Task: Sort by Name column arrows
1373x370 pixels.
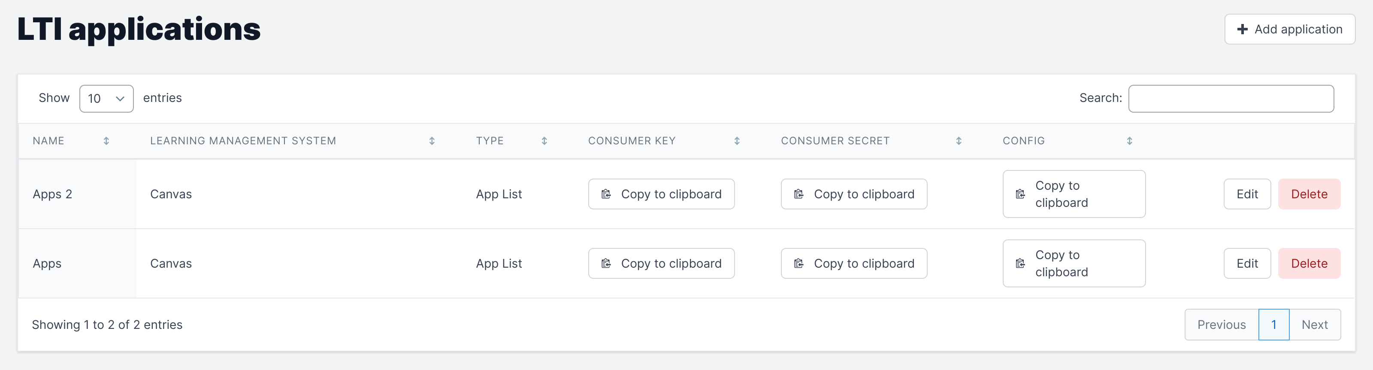Action: click(106, 141)
